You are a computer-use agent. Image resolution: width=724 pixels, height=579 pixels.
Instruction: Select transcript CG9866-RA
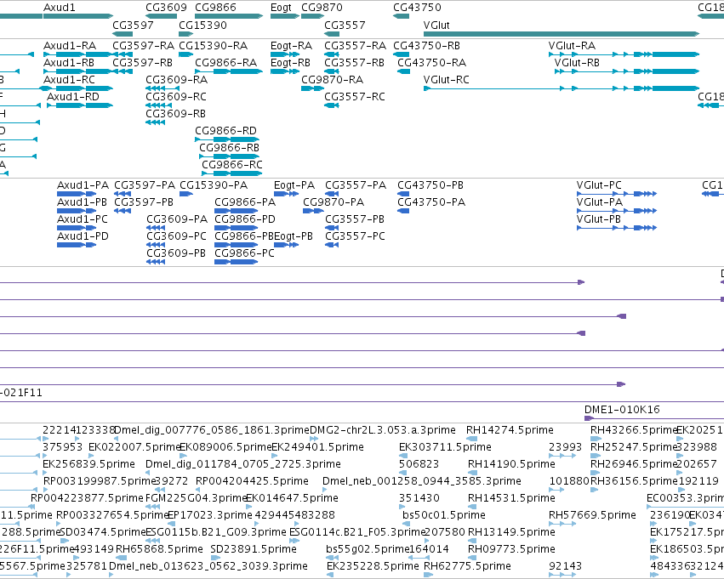[x=225, y=63]
